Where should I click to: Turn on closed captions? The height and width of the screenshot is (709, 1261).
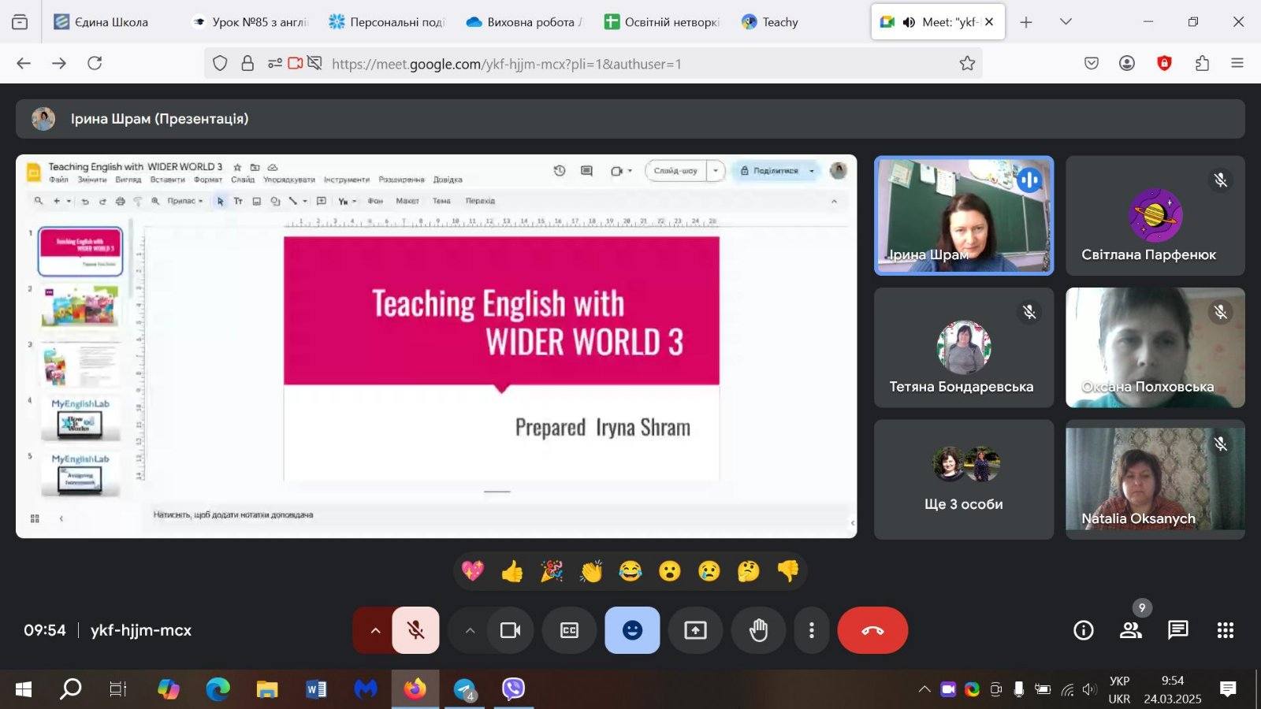569,630
